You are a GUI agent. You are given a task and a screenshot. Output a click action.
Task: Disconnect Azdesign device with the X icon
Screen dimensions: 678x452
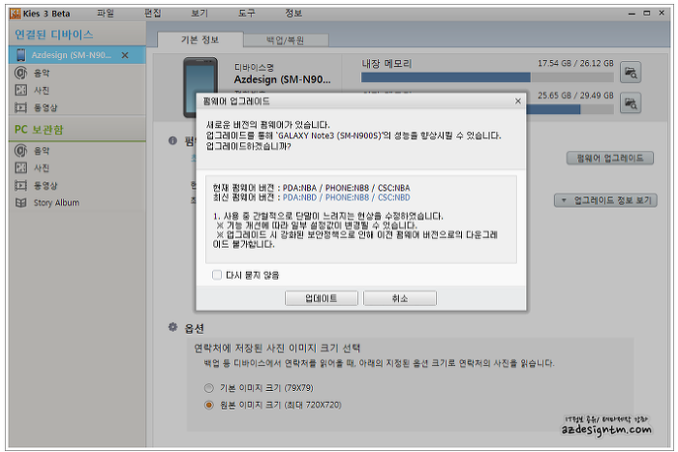125,55
